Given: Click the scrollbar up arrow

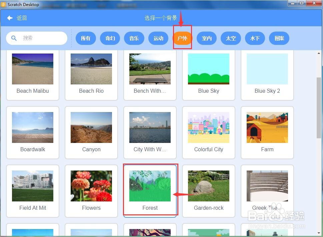Looking at the screenshot, I should [x=319, y=54].
